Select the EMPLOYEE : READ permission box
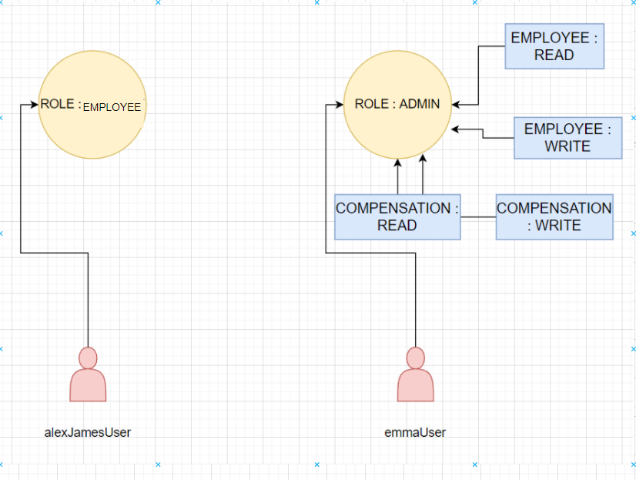636x480 pixels. (554, 46)
